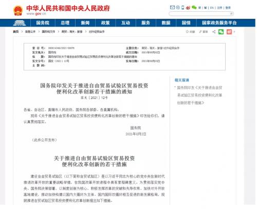Click the 相关报道 heading
The image size is (257, 209).
pyautogui.click(x=182, y=80)
